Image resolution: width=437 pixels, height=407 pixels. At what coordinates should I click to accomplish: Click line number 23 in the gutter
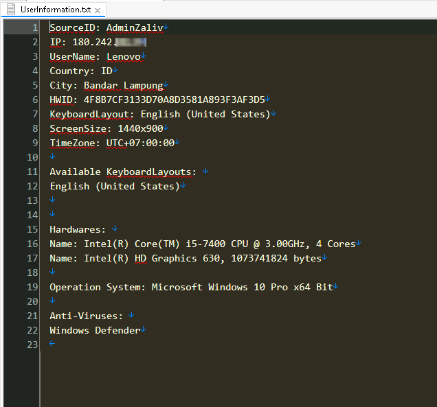tap(32, 345)
